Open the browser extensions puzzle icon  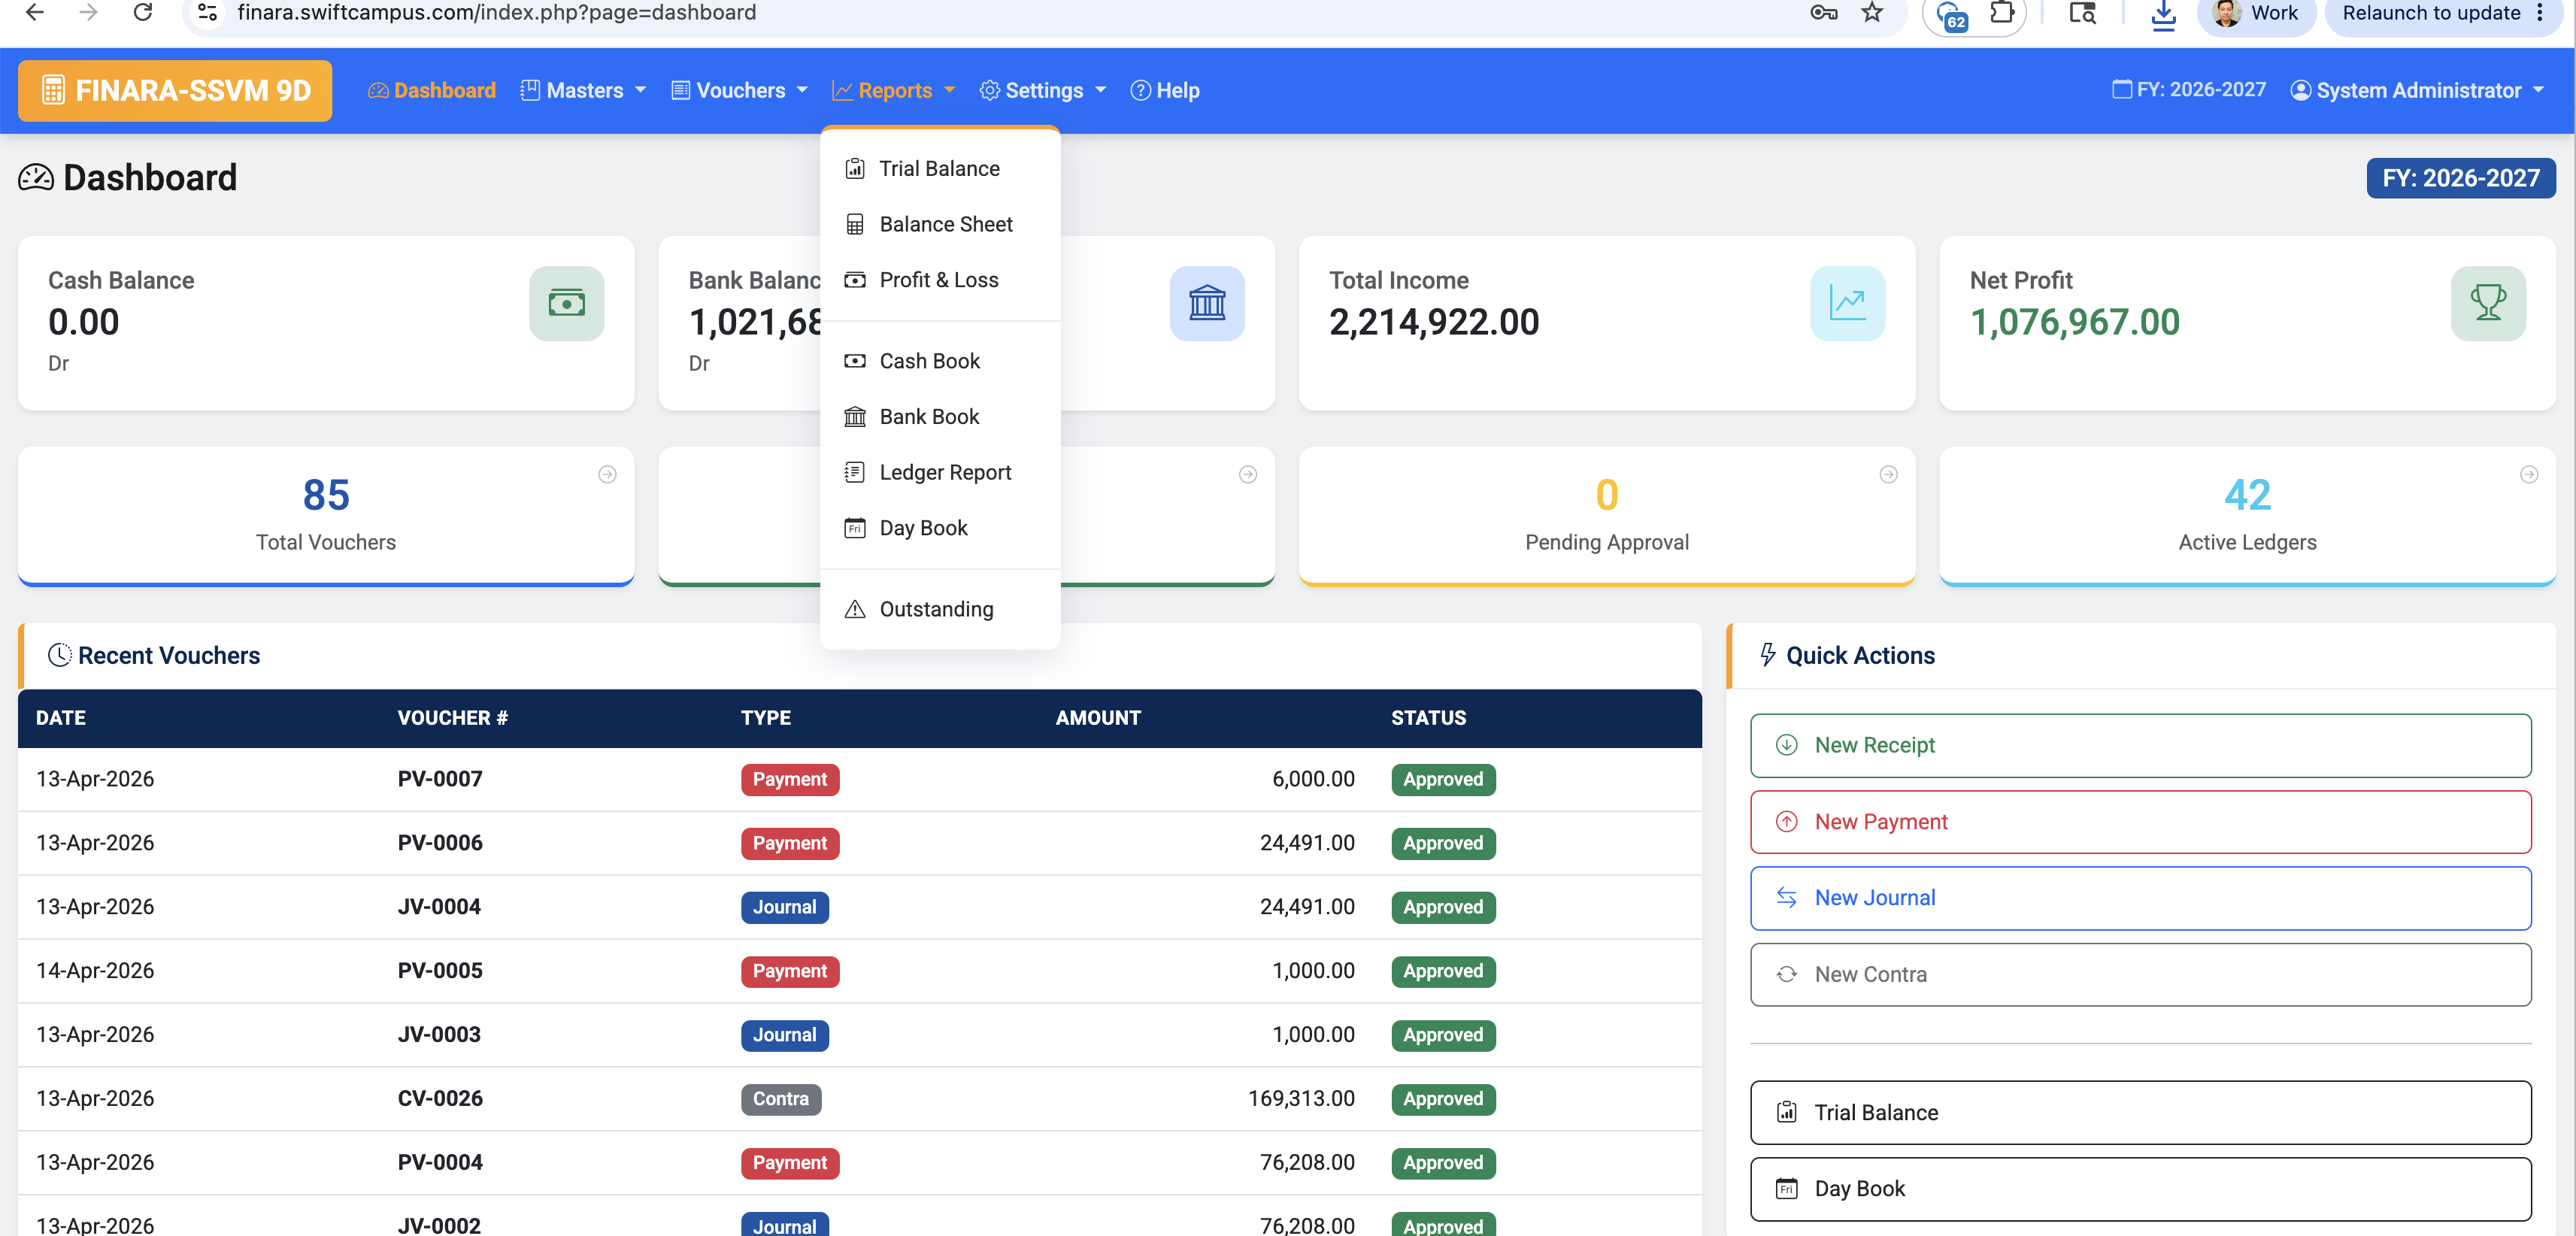(x=2003, y=12)
